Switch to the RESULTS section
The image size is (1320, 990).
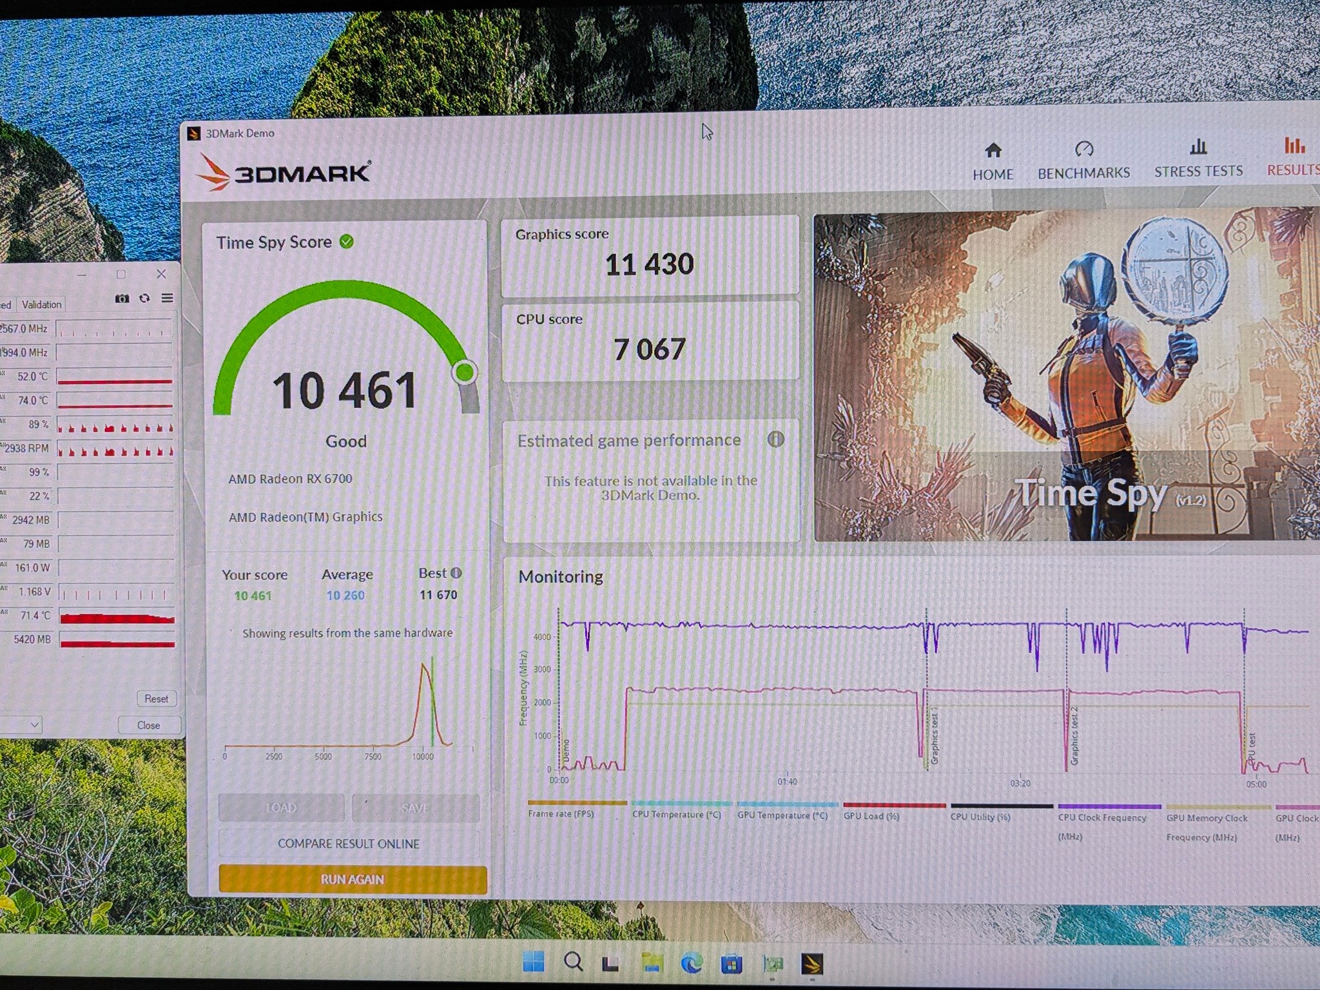coord(1293,157)
